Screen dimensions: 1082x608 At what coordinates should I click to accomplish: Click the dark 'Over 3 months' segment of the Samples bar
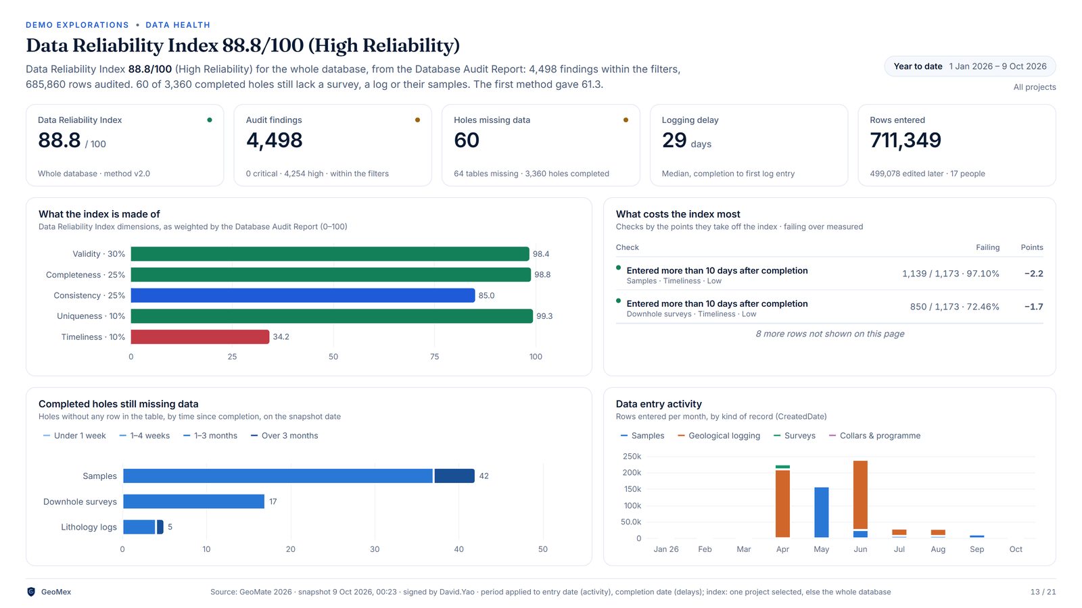tap(454, 476)
